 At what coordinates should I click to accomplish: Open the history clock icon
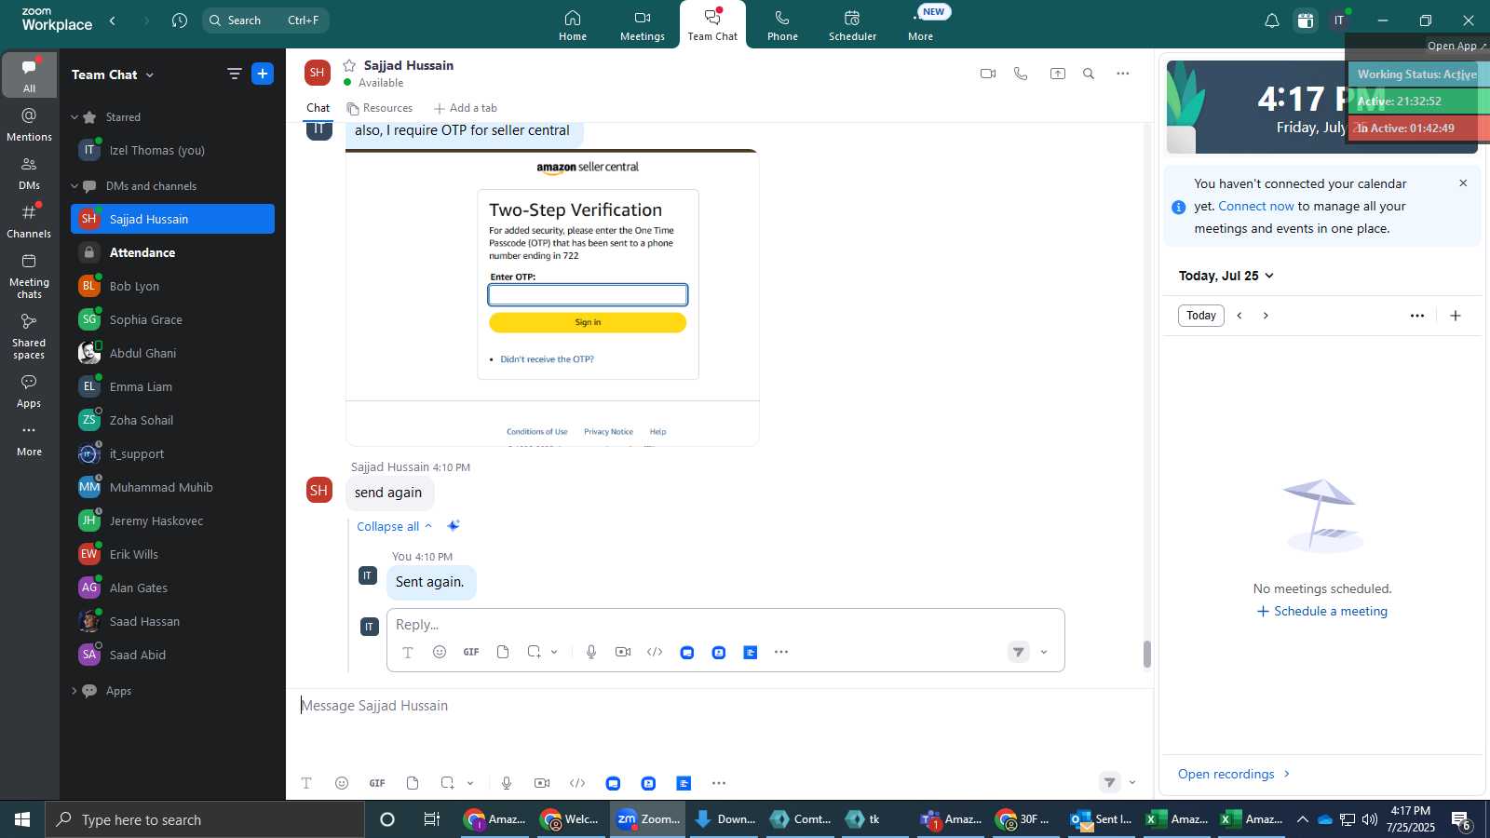(180, 20)
